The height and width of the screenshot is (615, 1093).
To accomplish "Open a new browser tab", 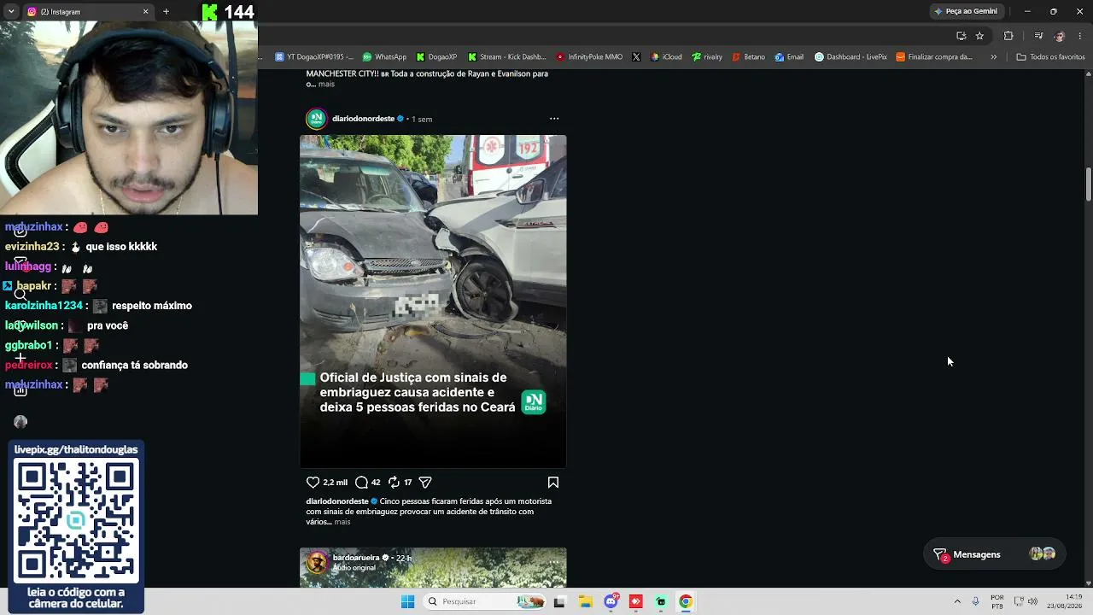I will pos(166,12).
